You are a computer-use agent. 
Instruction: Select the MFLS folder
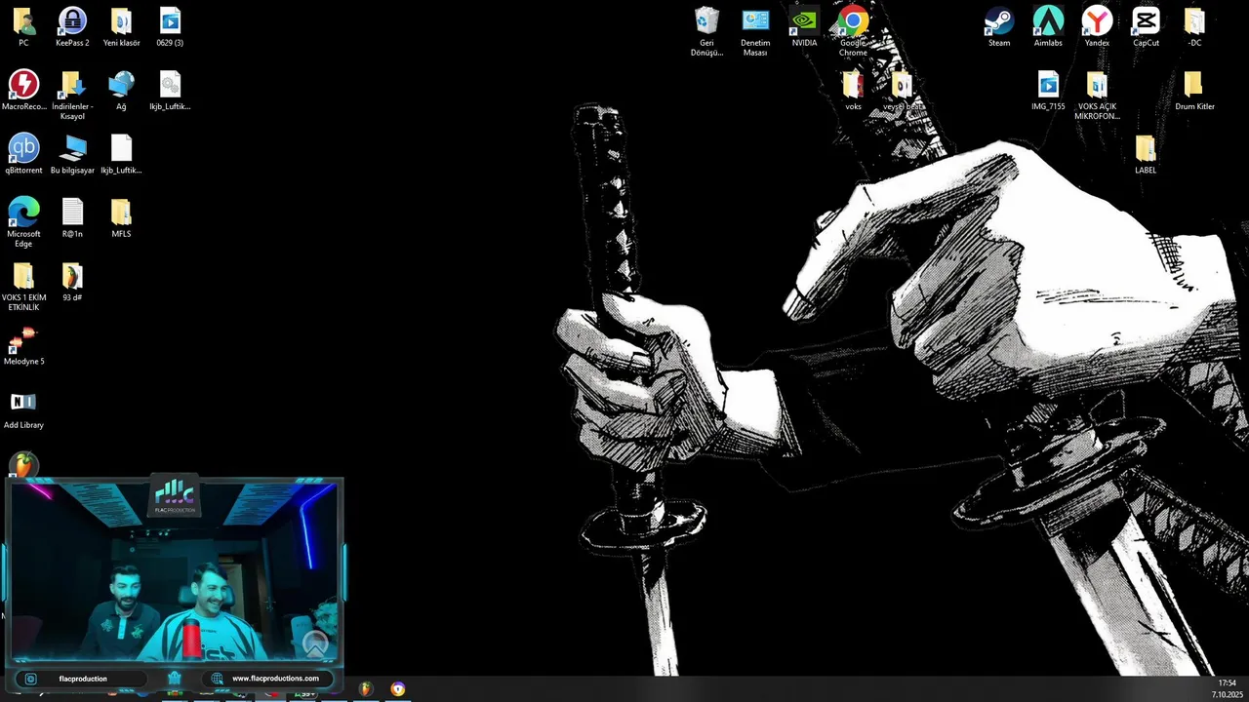[121, 217]
